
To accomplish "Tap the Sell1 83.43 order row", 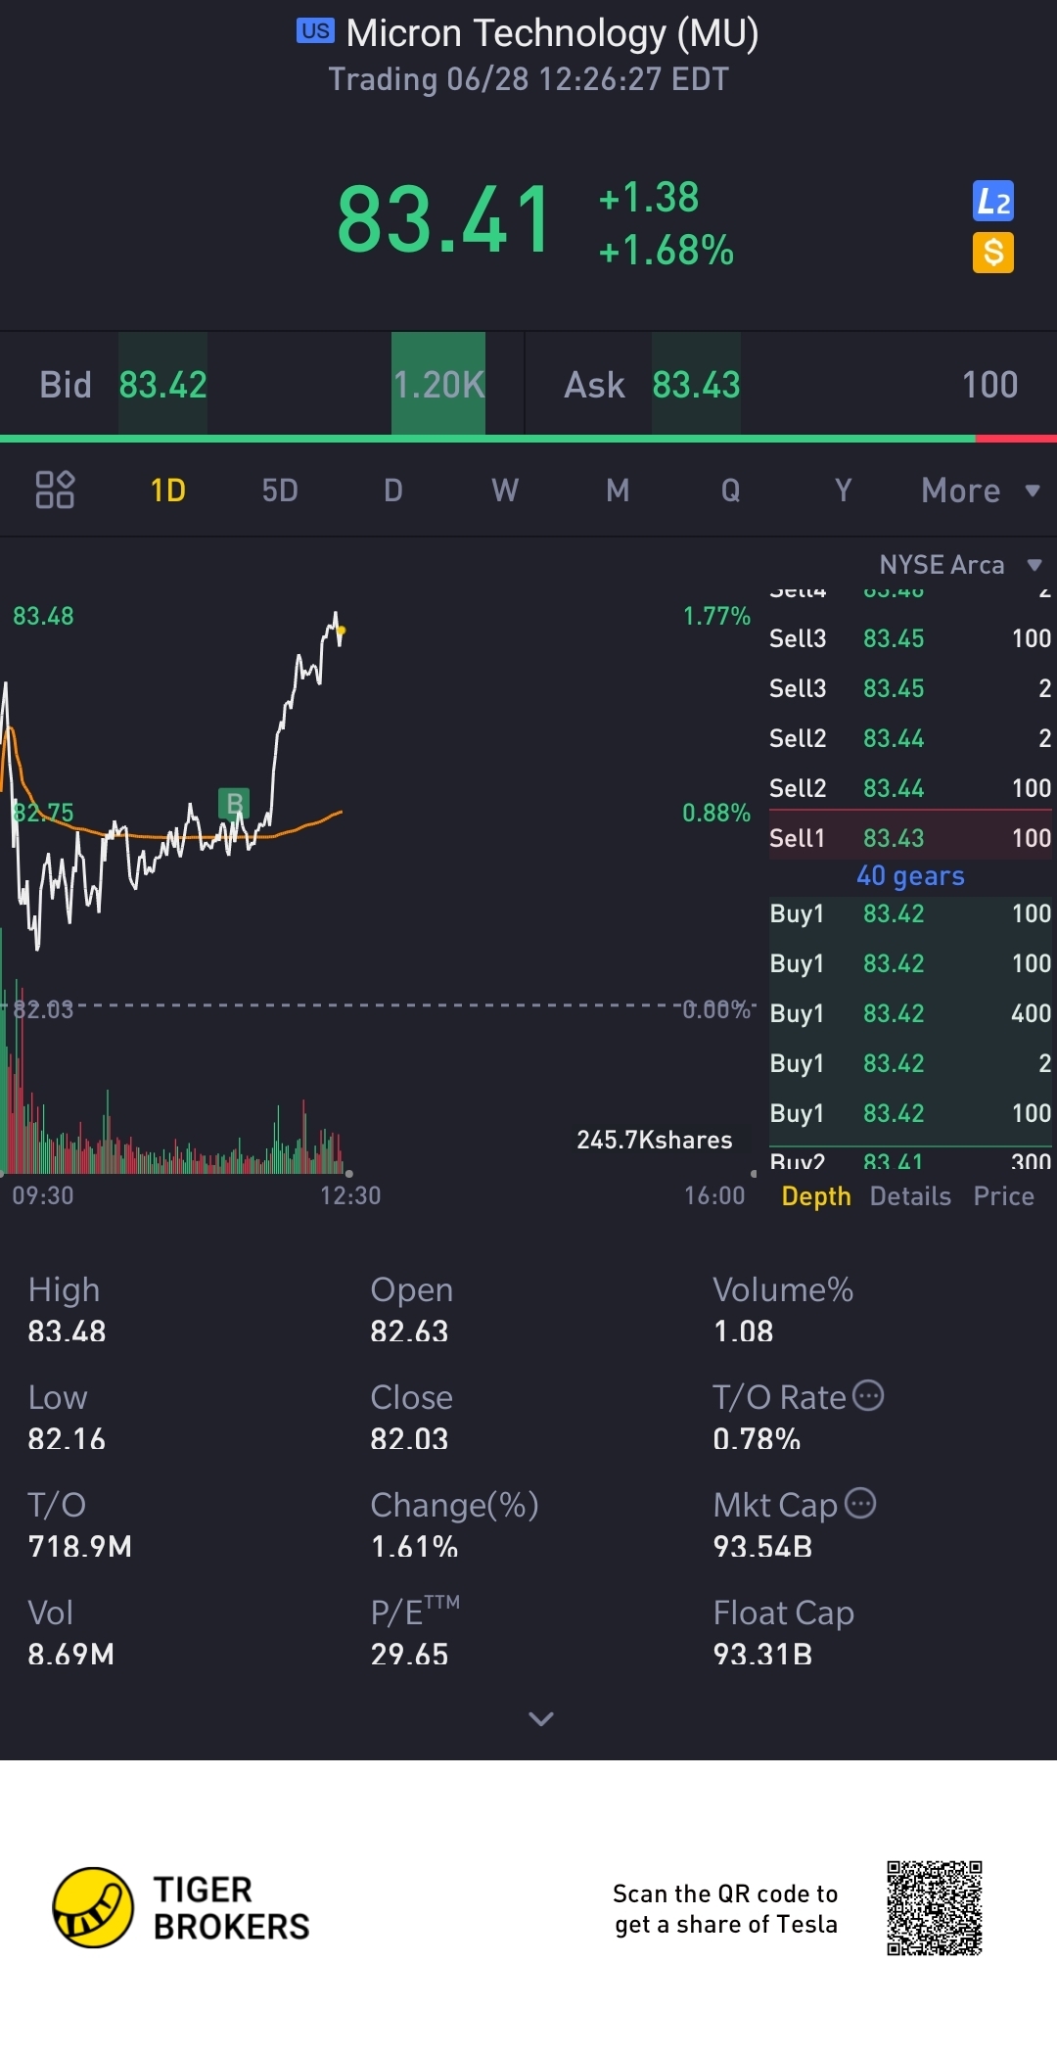I will 910,837.
